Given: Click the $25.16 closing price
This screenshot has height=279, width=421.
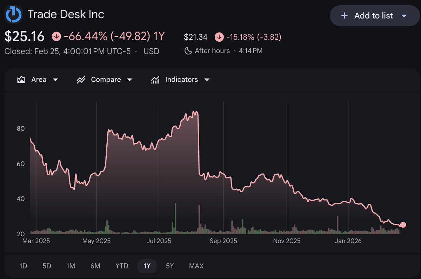Looking at the screenshot, I should pyautogui.click(x=25, y=36).
